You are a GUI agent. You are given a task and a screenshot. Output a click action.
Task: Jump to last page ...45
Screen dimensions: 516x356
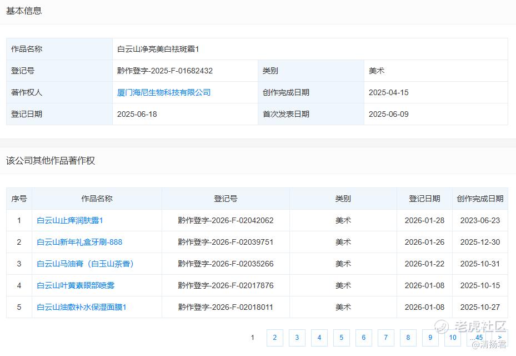pos(477,338)
